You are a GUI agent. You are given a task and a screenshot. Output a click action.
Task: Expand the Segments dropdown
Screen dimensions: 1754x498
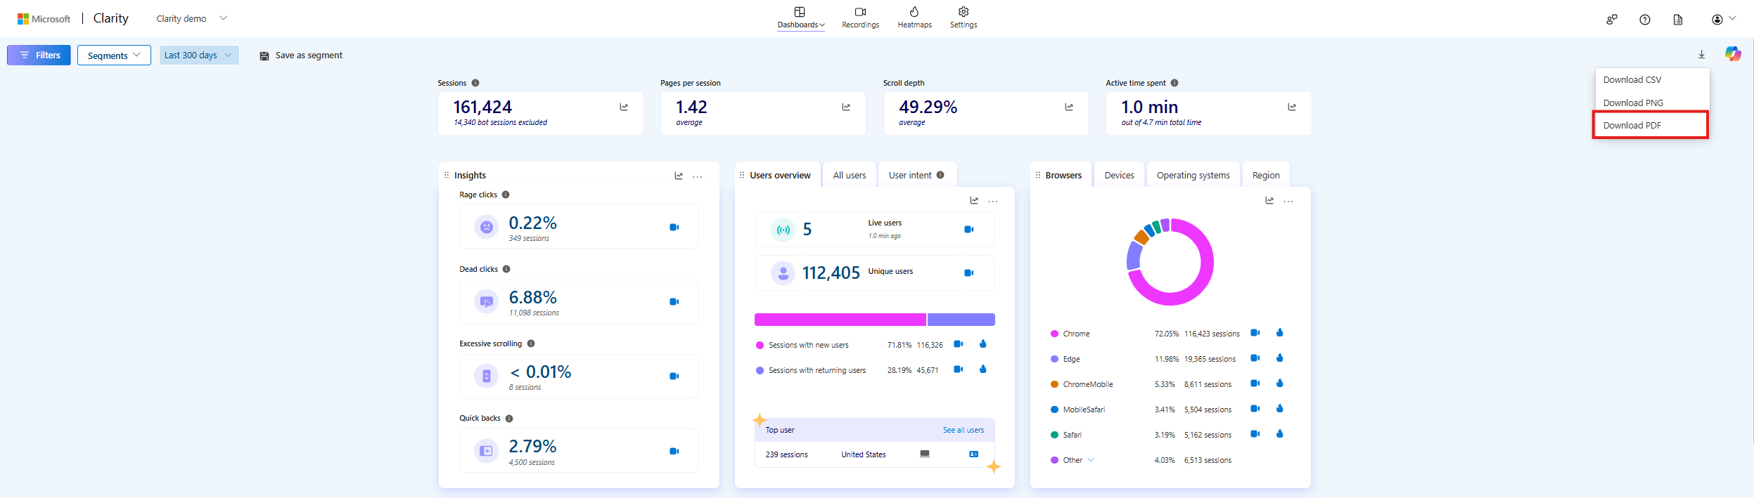[114, 55]
